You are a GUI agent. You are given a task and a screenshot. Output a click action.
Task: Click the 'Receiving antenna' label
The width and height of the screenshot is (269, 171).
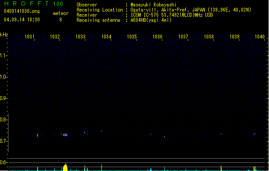[98, 20]
